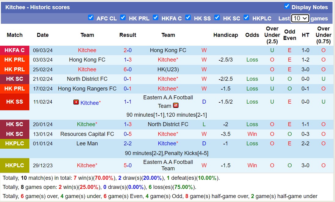Select North District FC on 20/01/24 row
The width and height of the screenshot is (335, 202).
pos(168,124)
